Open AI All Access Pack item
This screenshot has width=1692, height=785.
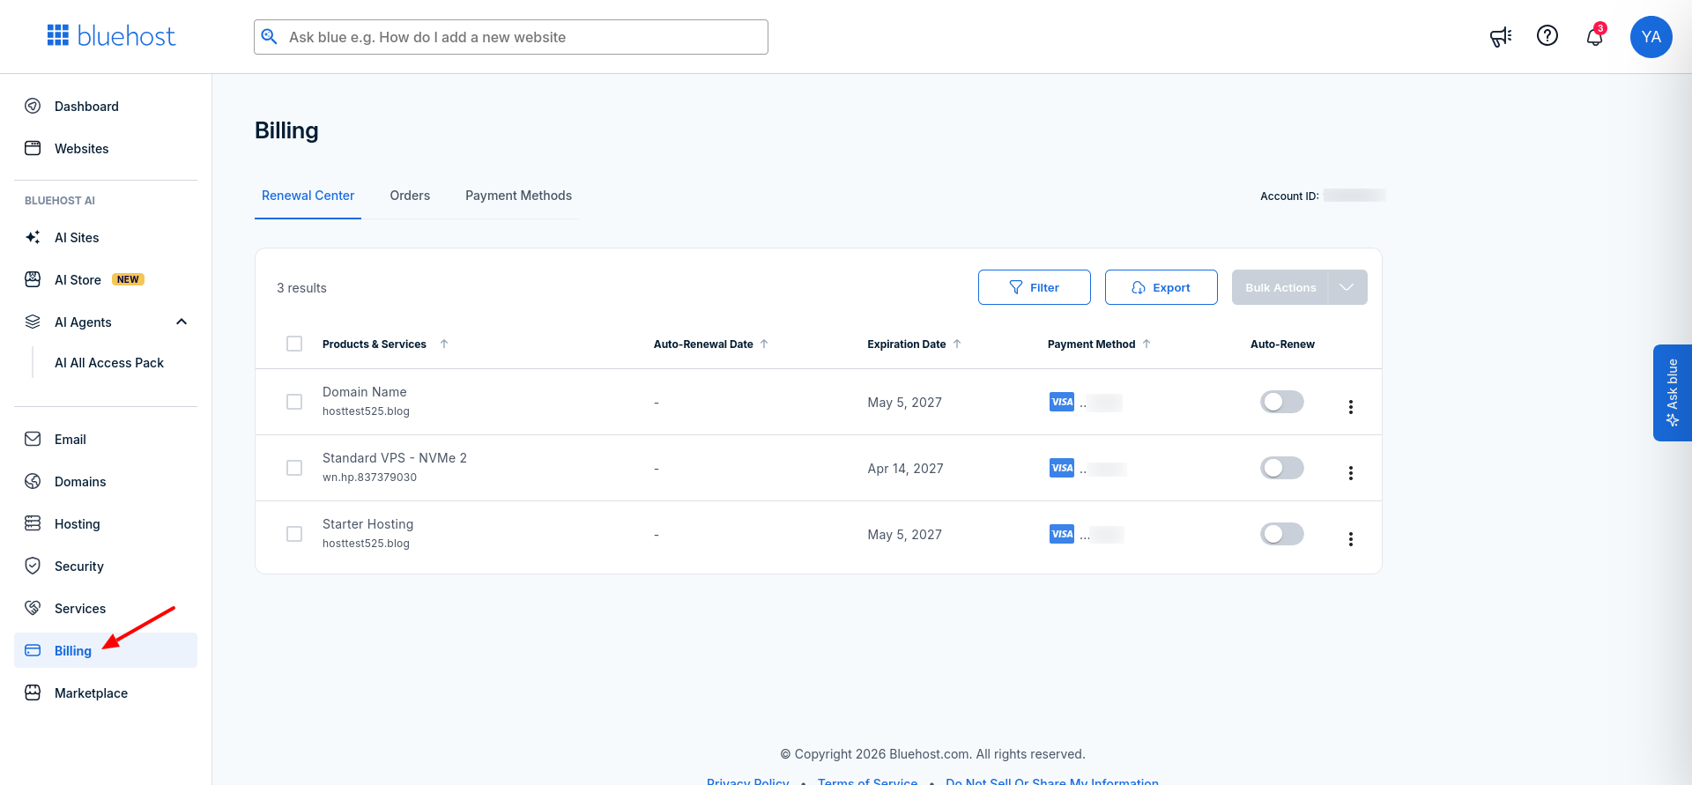[x=109, y=363]
